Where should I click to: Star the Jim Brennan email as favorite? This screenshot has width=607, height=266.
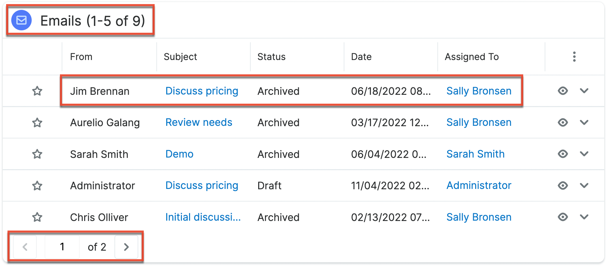pyautogui.click(x=37, y=91)
